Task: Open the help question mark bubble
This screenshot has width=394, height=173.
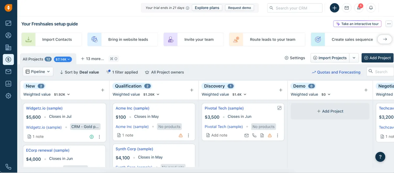Action: point(380,157)
